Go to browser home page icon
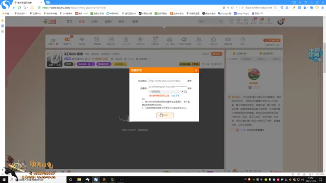 click(32, 8)
